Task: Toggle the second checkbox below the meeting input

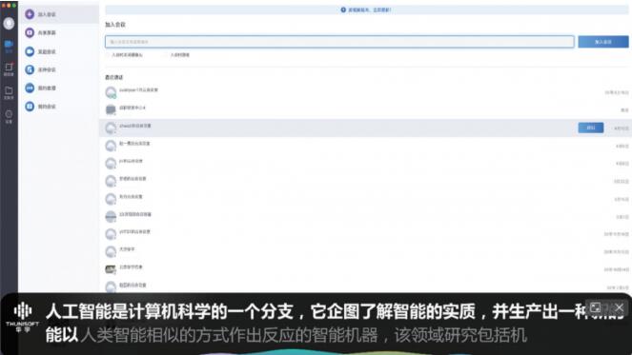Action: coord(167,55)
